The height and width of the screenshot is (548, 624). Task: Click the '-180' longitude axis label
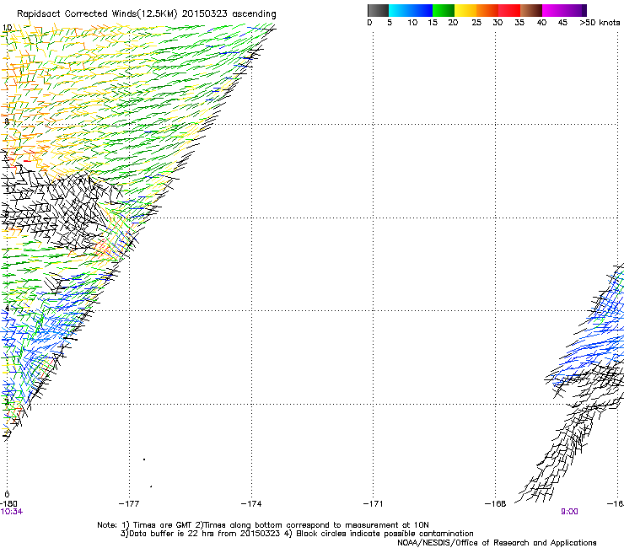[x=8, y=504]
